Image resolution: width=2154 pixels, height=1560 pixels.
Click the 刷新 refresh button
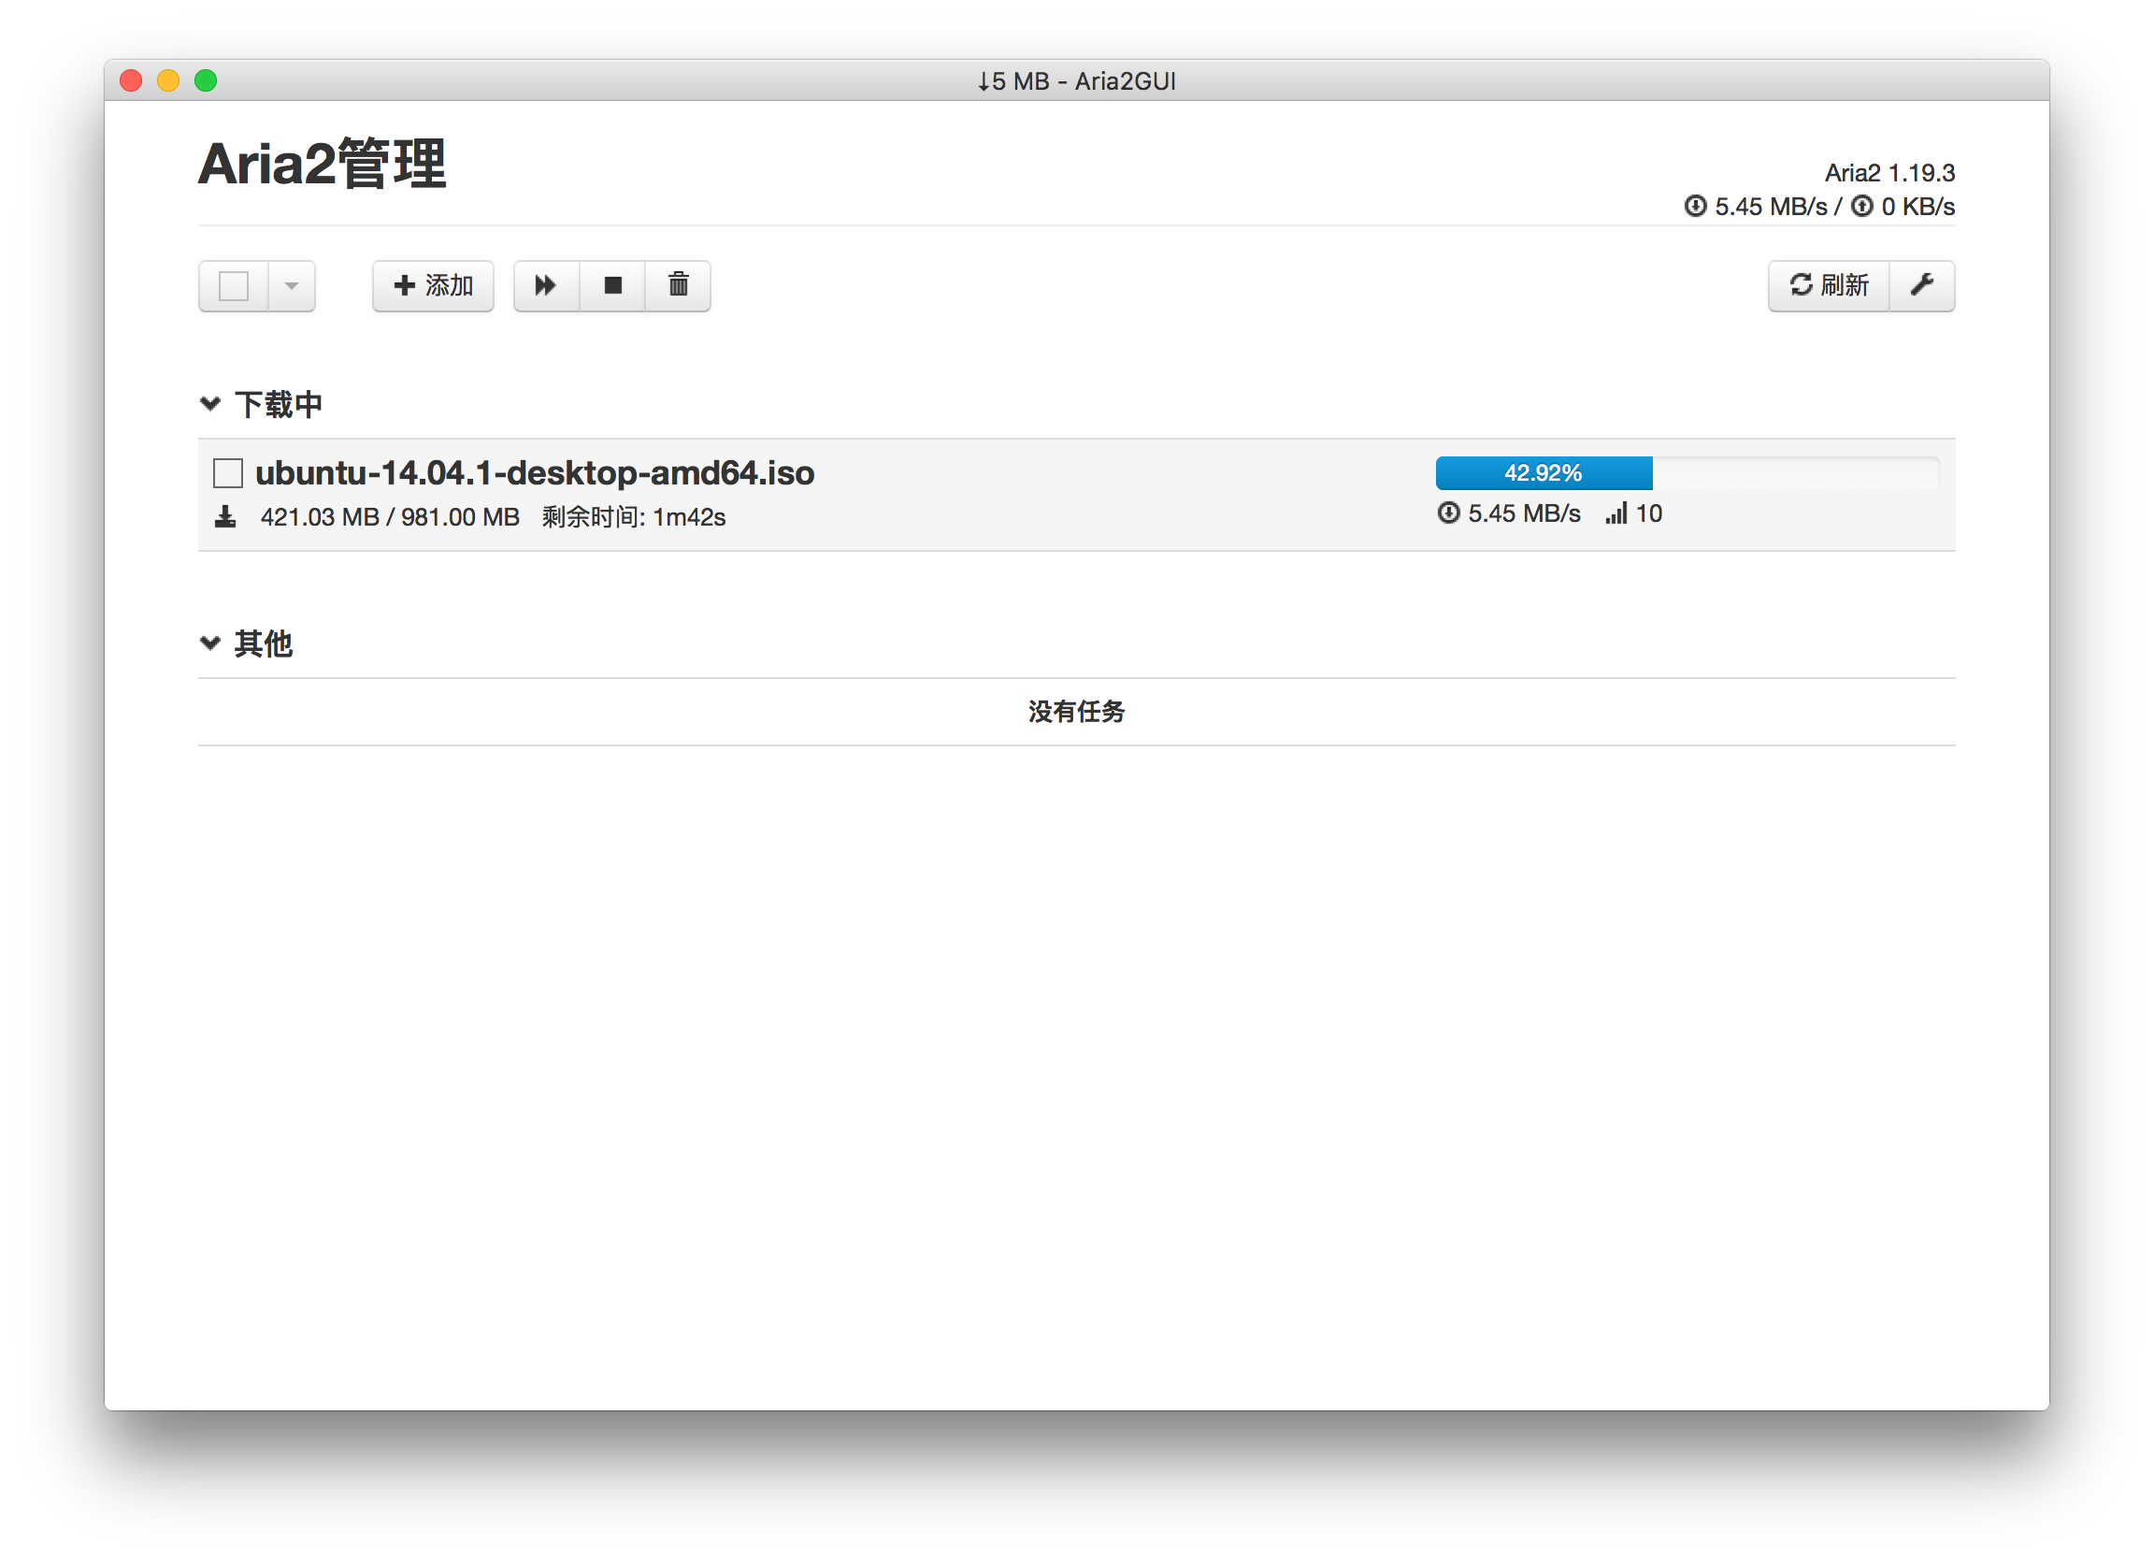click(x=1829, y=285)
